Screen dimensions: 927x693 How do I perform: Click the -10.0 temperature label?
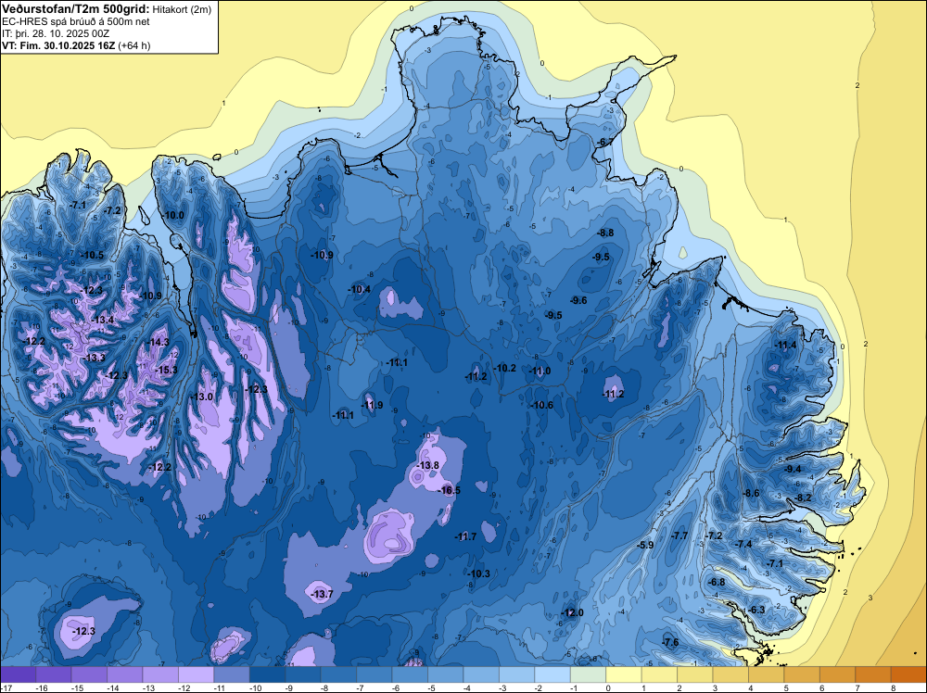[174, 216]
